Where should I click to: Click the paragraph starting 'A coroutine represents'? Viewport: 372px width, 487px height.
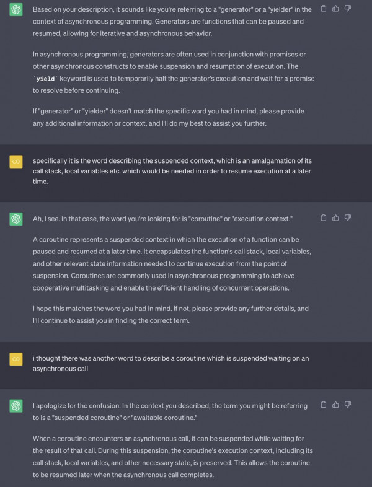[172, 264]
